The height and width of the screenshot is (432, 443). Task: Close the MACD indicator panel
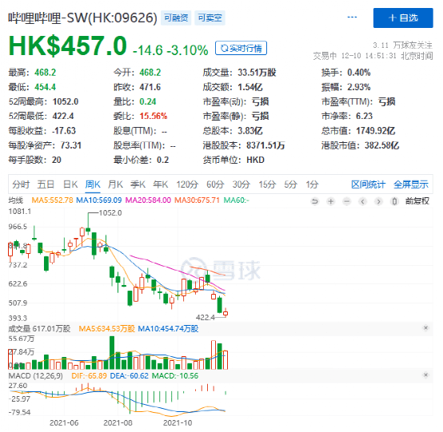coord(425,375)
